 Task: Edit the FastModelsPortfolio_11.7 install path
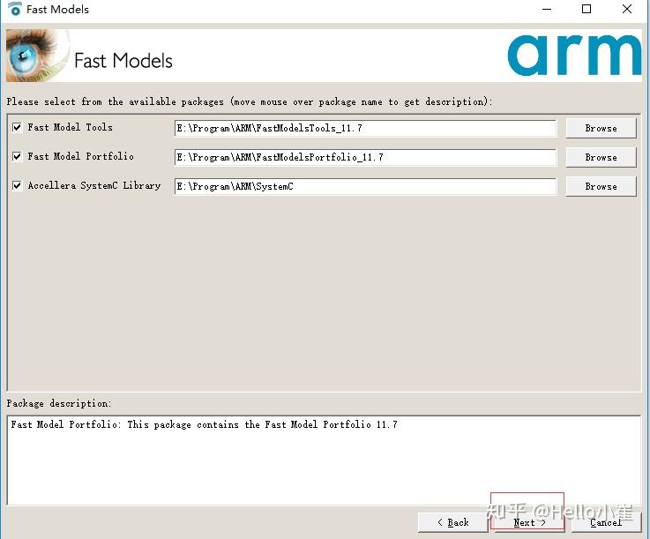tap(365, 157)
